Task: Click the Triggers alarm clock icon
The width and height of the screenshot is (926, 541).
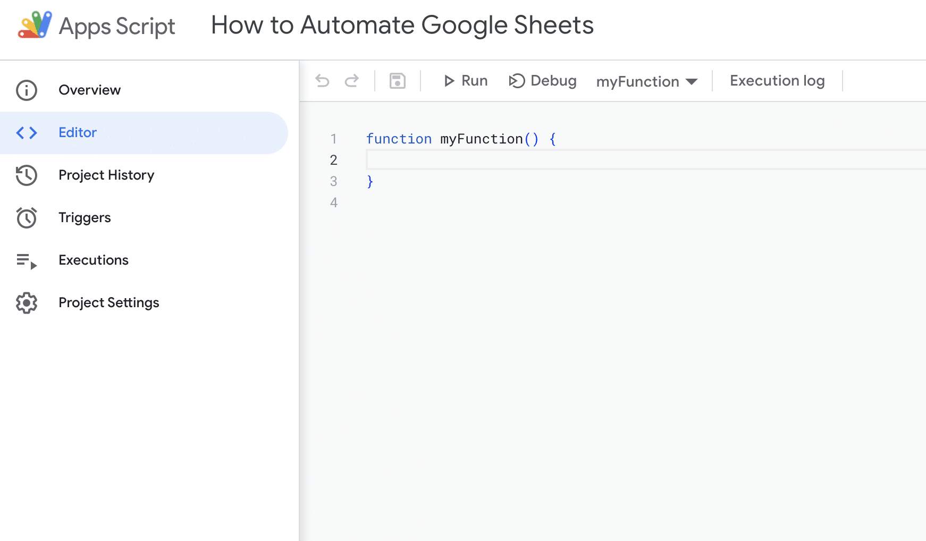Action: [27, 218]
